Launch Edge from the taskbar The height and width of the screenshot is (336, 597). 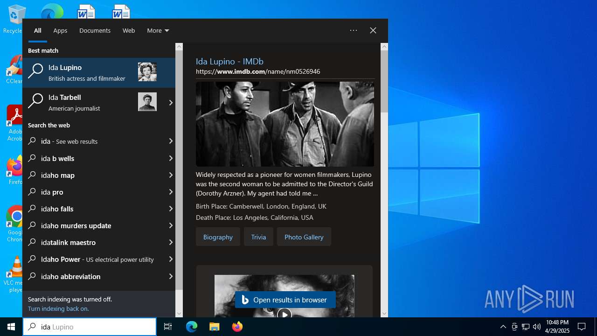pos(192,327)
